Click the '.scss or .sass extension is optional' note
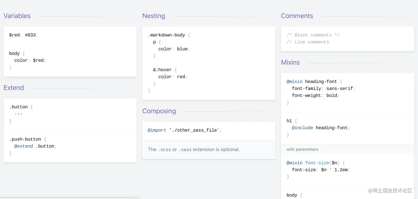The width and height of the screenshot is (418, 199). coord(194,149)
